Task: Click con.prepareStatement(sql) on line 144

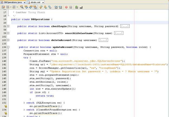Action: click(x=58, y=75)
